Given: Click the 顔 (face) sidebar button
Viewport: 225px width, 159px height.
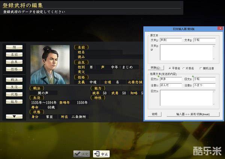Looking at the screenshot, I should click(14, 47).
